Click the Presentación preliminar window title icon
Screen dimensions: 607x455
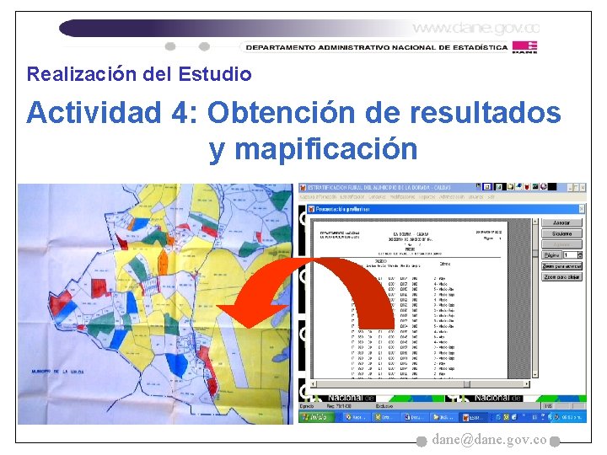[311, 209]
